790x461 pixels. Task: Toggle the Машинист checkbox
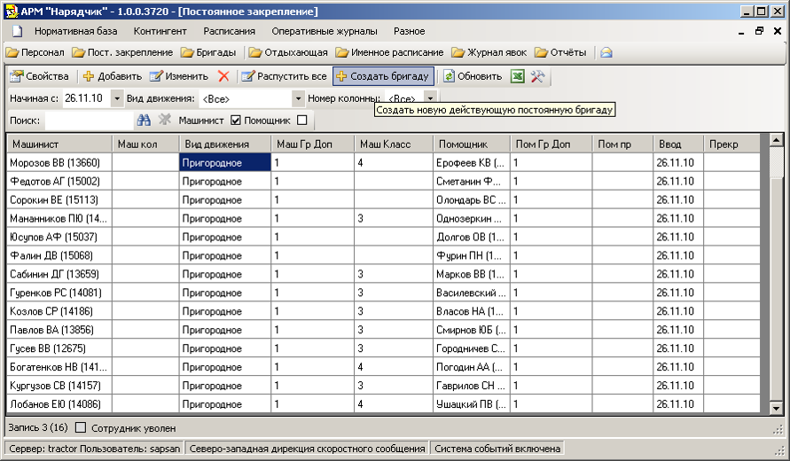(x=235, y=121)
